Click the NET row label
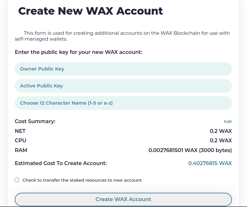 pyautogui.click(x=20, y=131)
